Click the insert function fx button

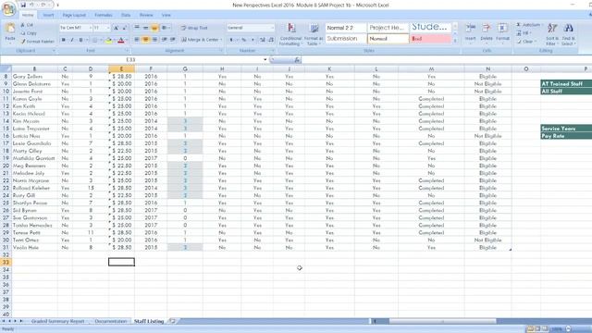click(x=297, y=59)
